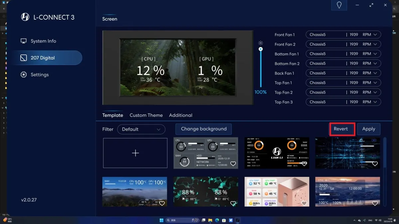The width and height of the screenshot is (399, 224).
Task: Expand the Front Fan 2 dropdown
Action: tap(343, 44)
